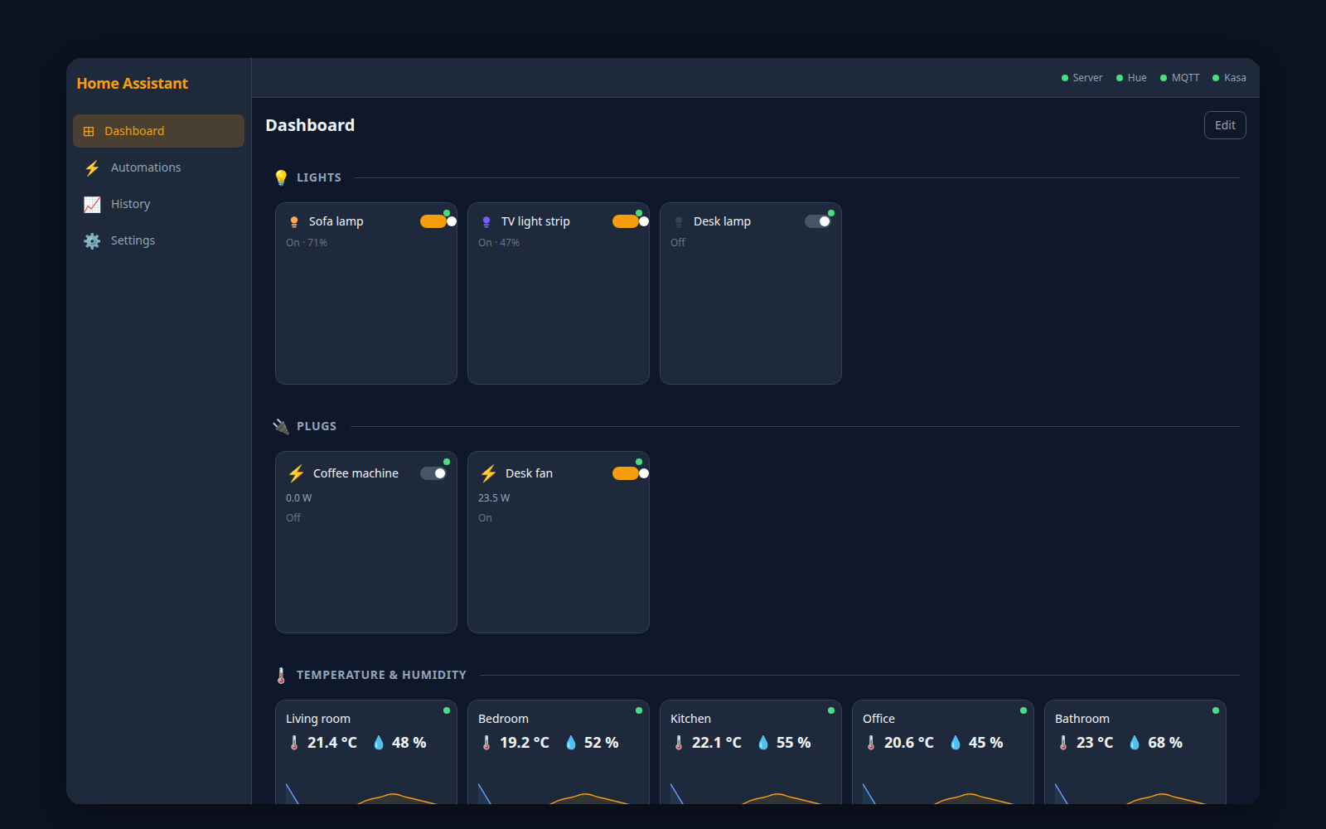
Task: Open the Bathroom sensor card title
Action: 1082,719
